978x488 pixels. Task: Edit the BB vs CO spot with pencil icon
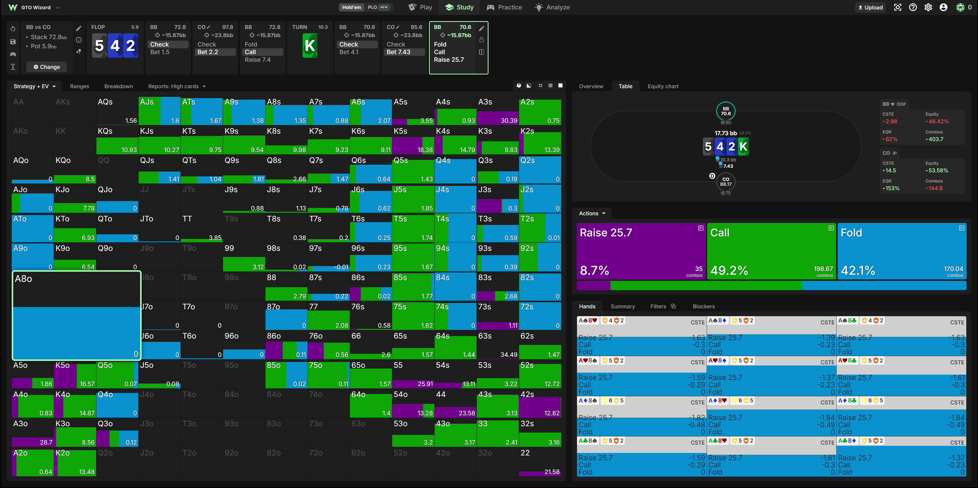coord(79,28)
